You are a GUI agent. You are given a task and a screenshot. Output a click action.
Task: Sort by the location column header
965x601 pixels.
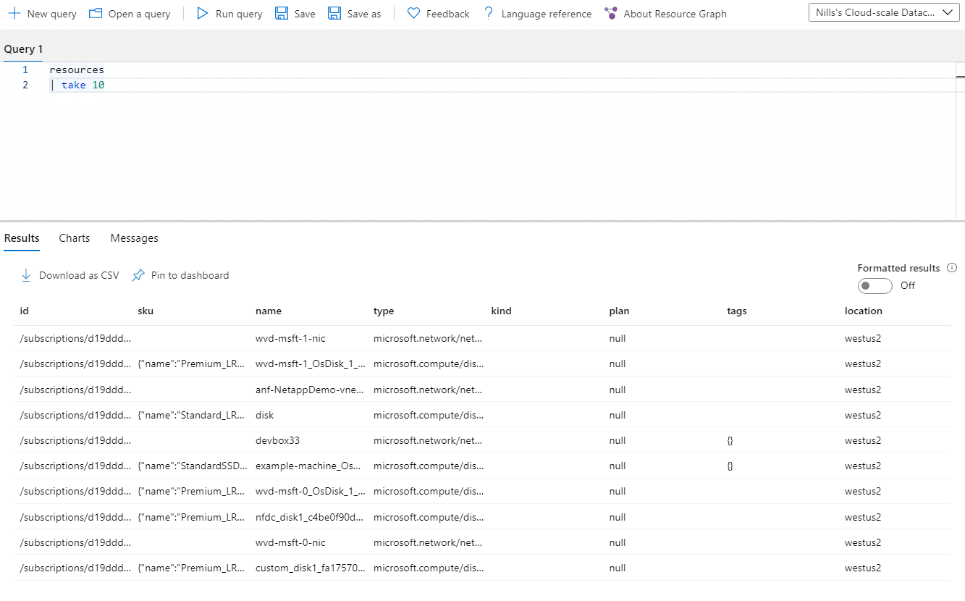point(863,311)
